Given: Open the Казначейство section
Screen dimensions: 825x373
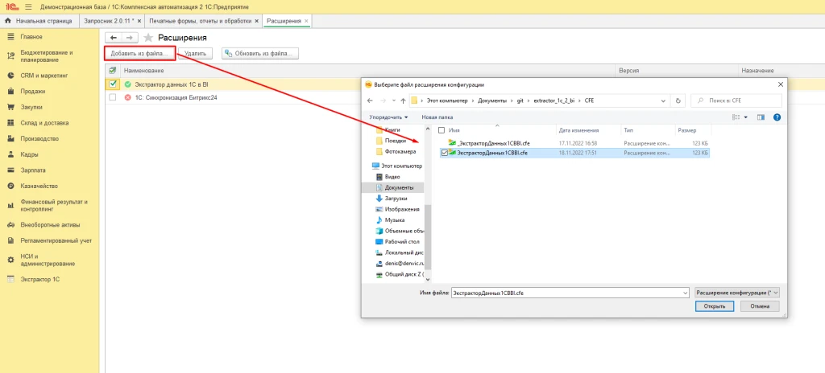Looking at the screenshot, I should 39,186.
